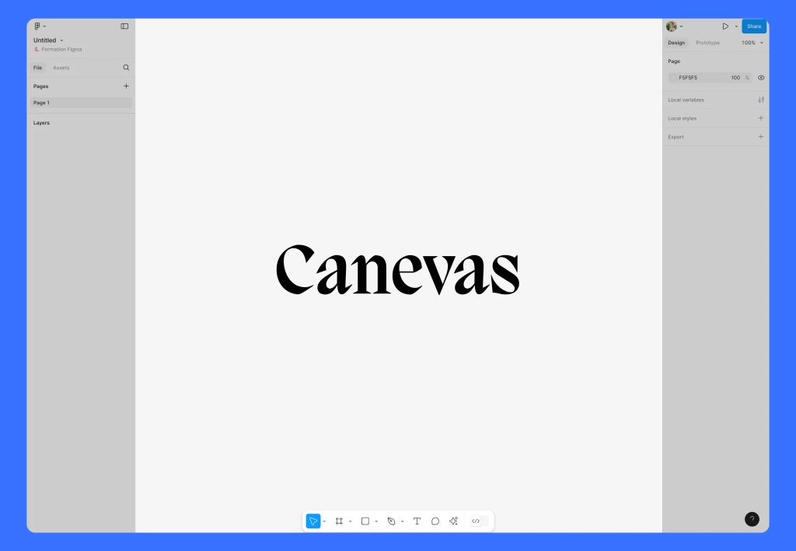Image resolution: width=796 pixels, height=551 pixels.
Task: Select the Pen tool
Action: (391, 521)
